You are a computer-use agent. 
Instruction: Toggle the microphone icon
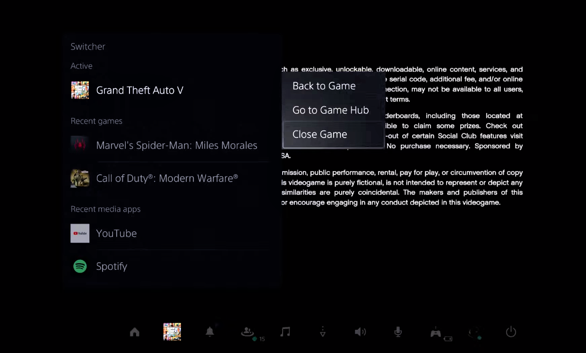click(x=398, y=332)
